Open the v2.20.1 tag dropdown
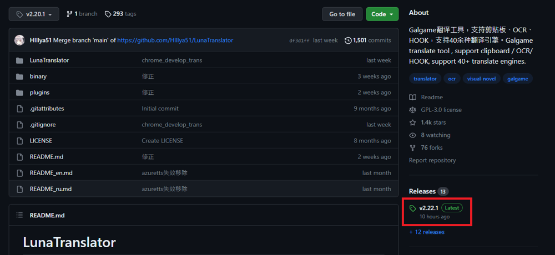555x255 pixels. point(34,14)
